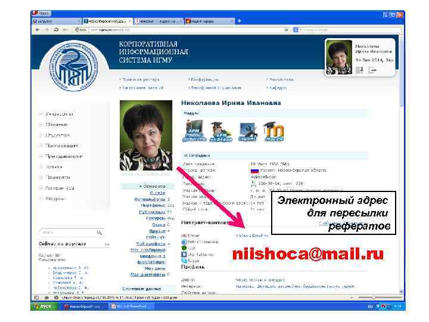Open the Microsoft PowerPoint taskbar button
The image size is (429, 322).
coord(131,306)
